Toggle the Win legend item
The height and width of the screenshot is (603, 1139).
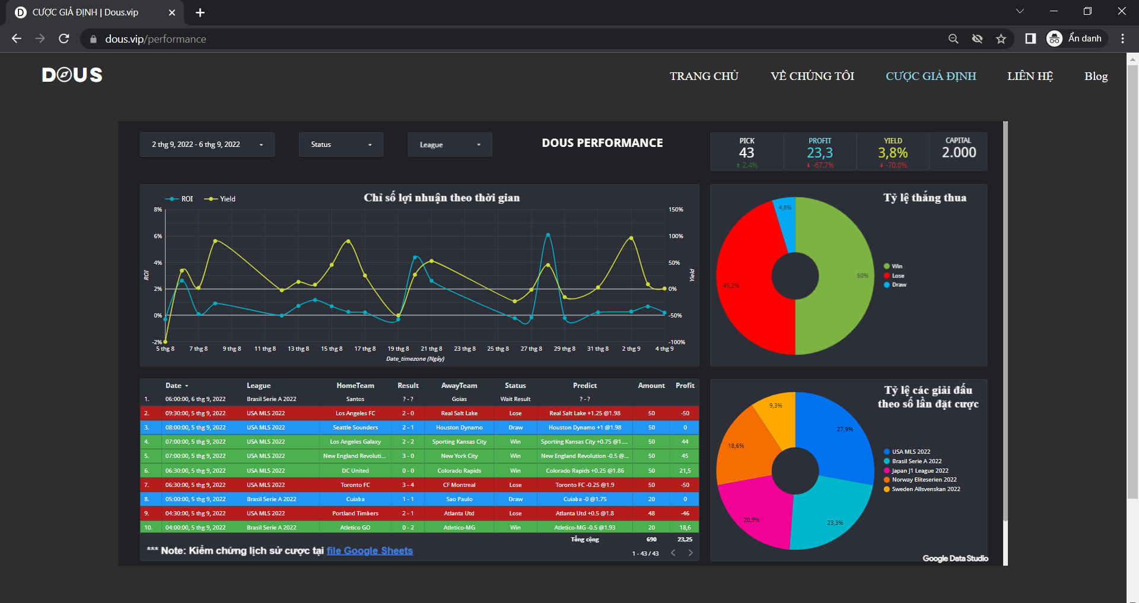893,267
